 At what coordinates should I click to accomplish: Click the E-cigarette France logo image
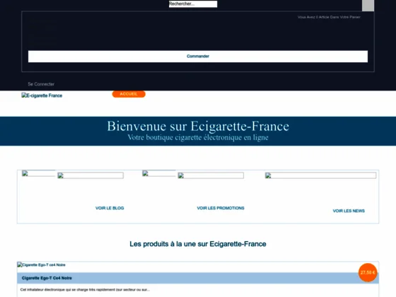click(x=42, y=95)
